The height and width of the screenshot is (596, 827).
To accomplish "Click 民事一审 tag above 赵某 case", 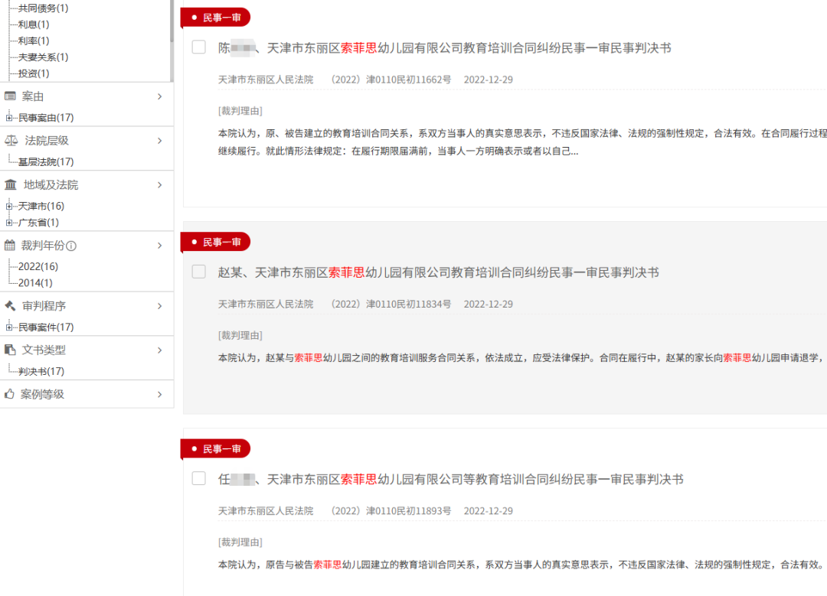I will 216,242.
